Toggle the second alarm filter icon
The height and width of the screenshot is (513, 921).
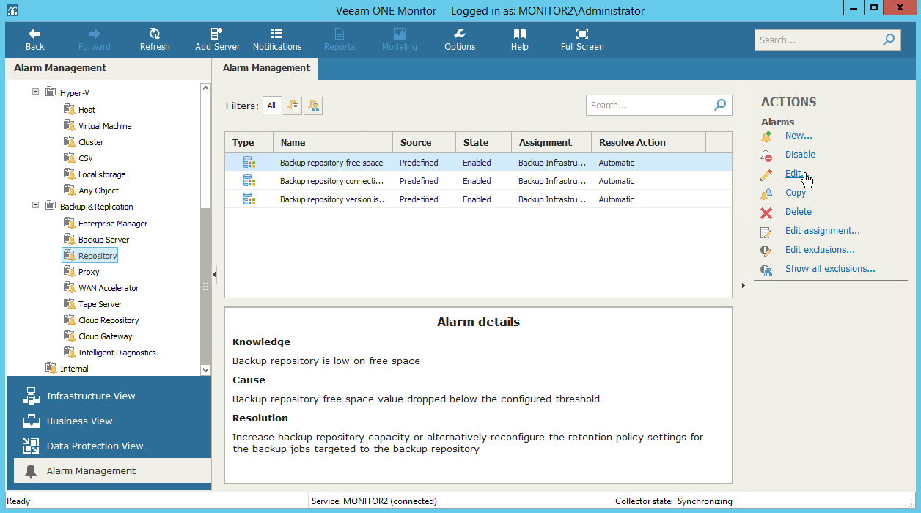293,106
